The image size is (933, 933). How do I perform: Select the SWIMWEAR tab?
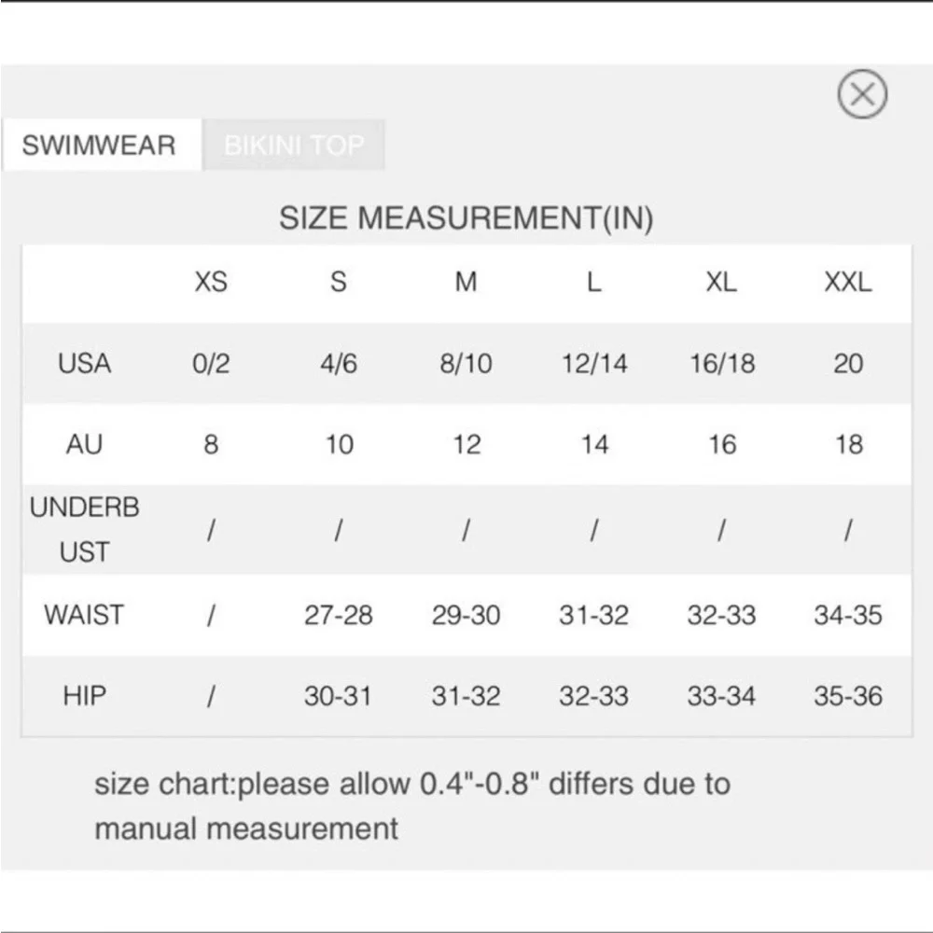(101, 145)
